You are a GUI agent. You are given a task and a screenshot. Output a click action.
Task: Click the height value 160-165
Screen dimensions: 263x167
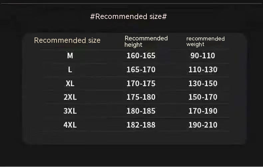[141, 56]
